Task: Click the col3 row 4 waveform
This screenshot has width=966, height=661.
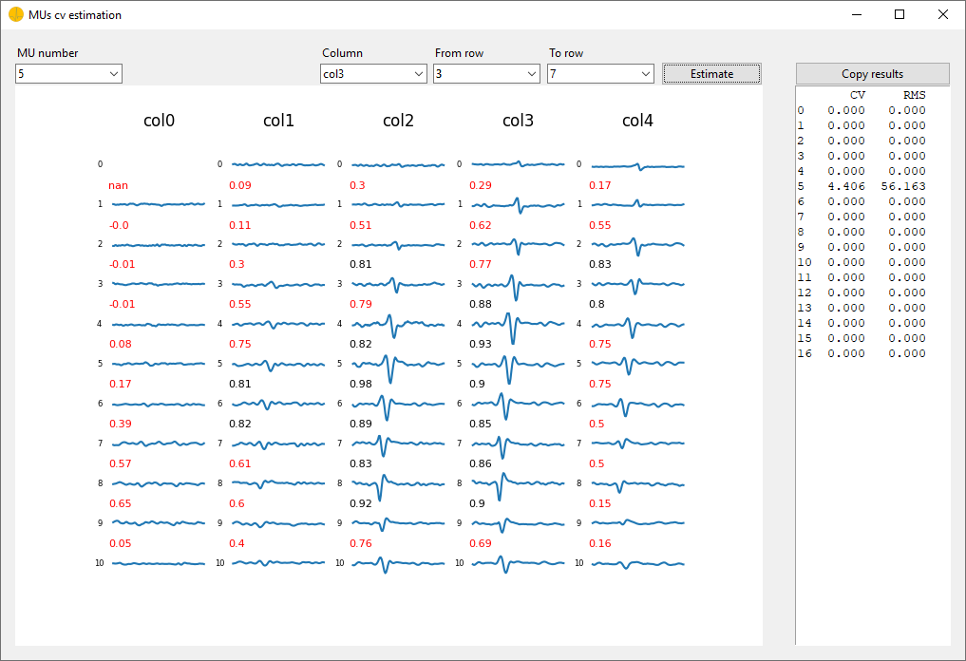Action: point(518,327)
